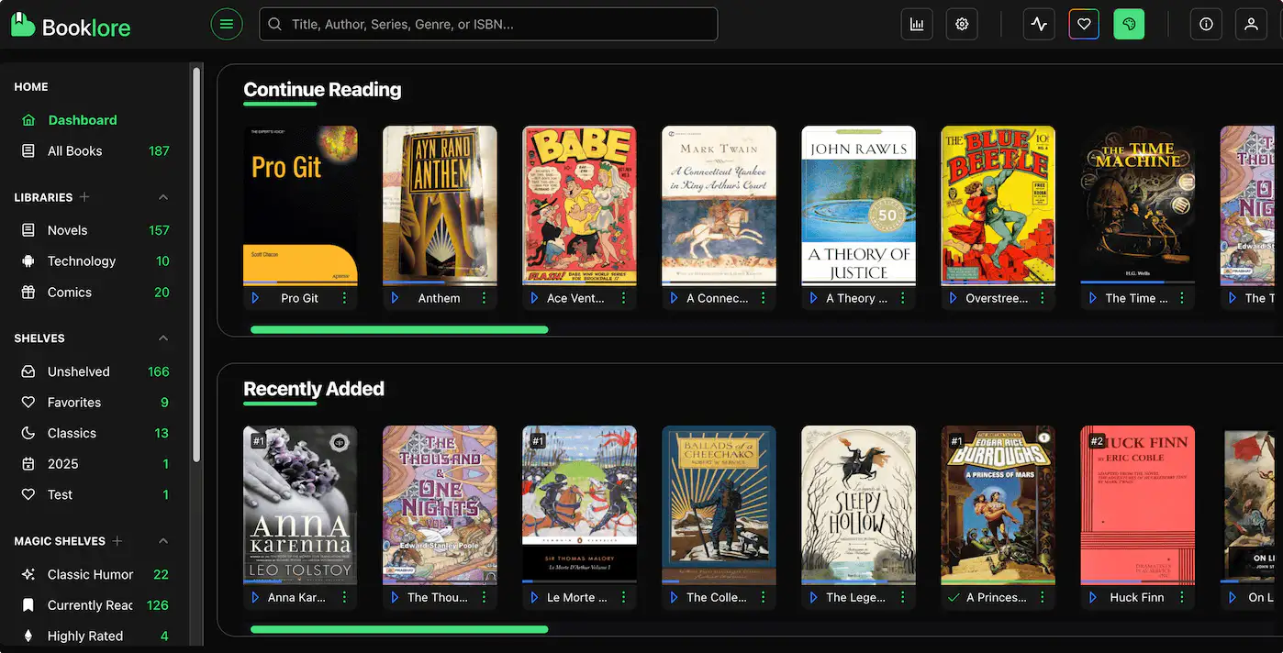Collapse the Shelves section
1283x653 pixels.
[163, 338]
